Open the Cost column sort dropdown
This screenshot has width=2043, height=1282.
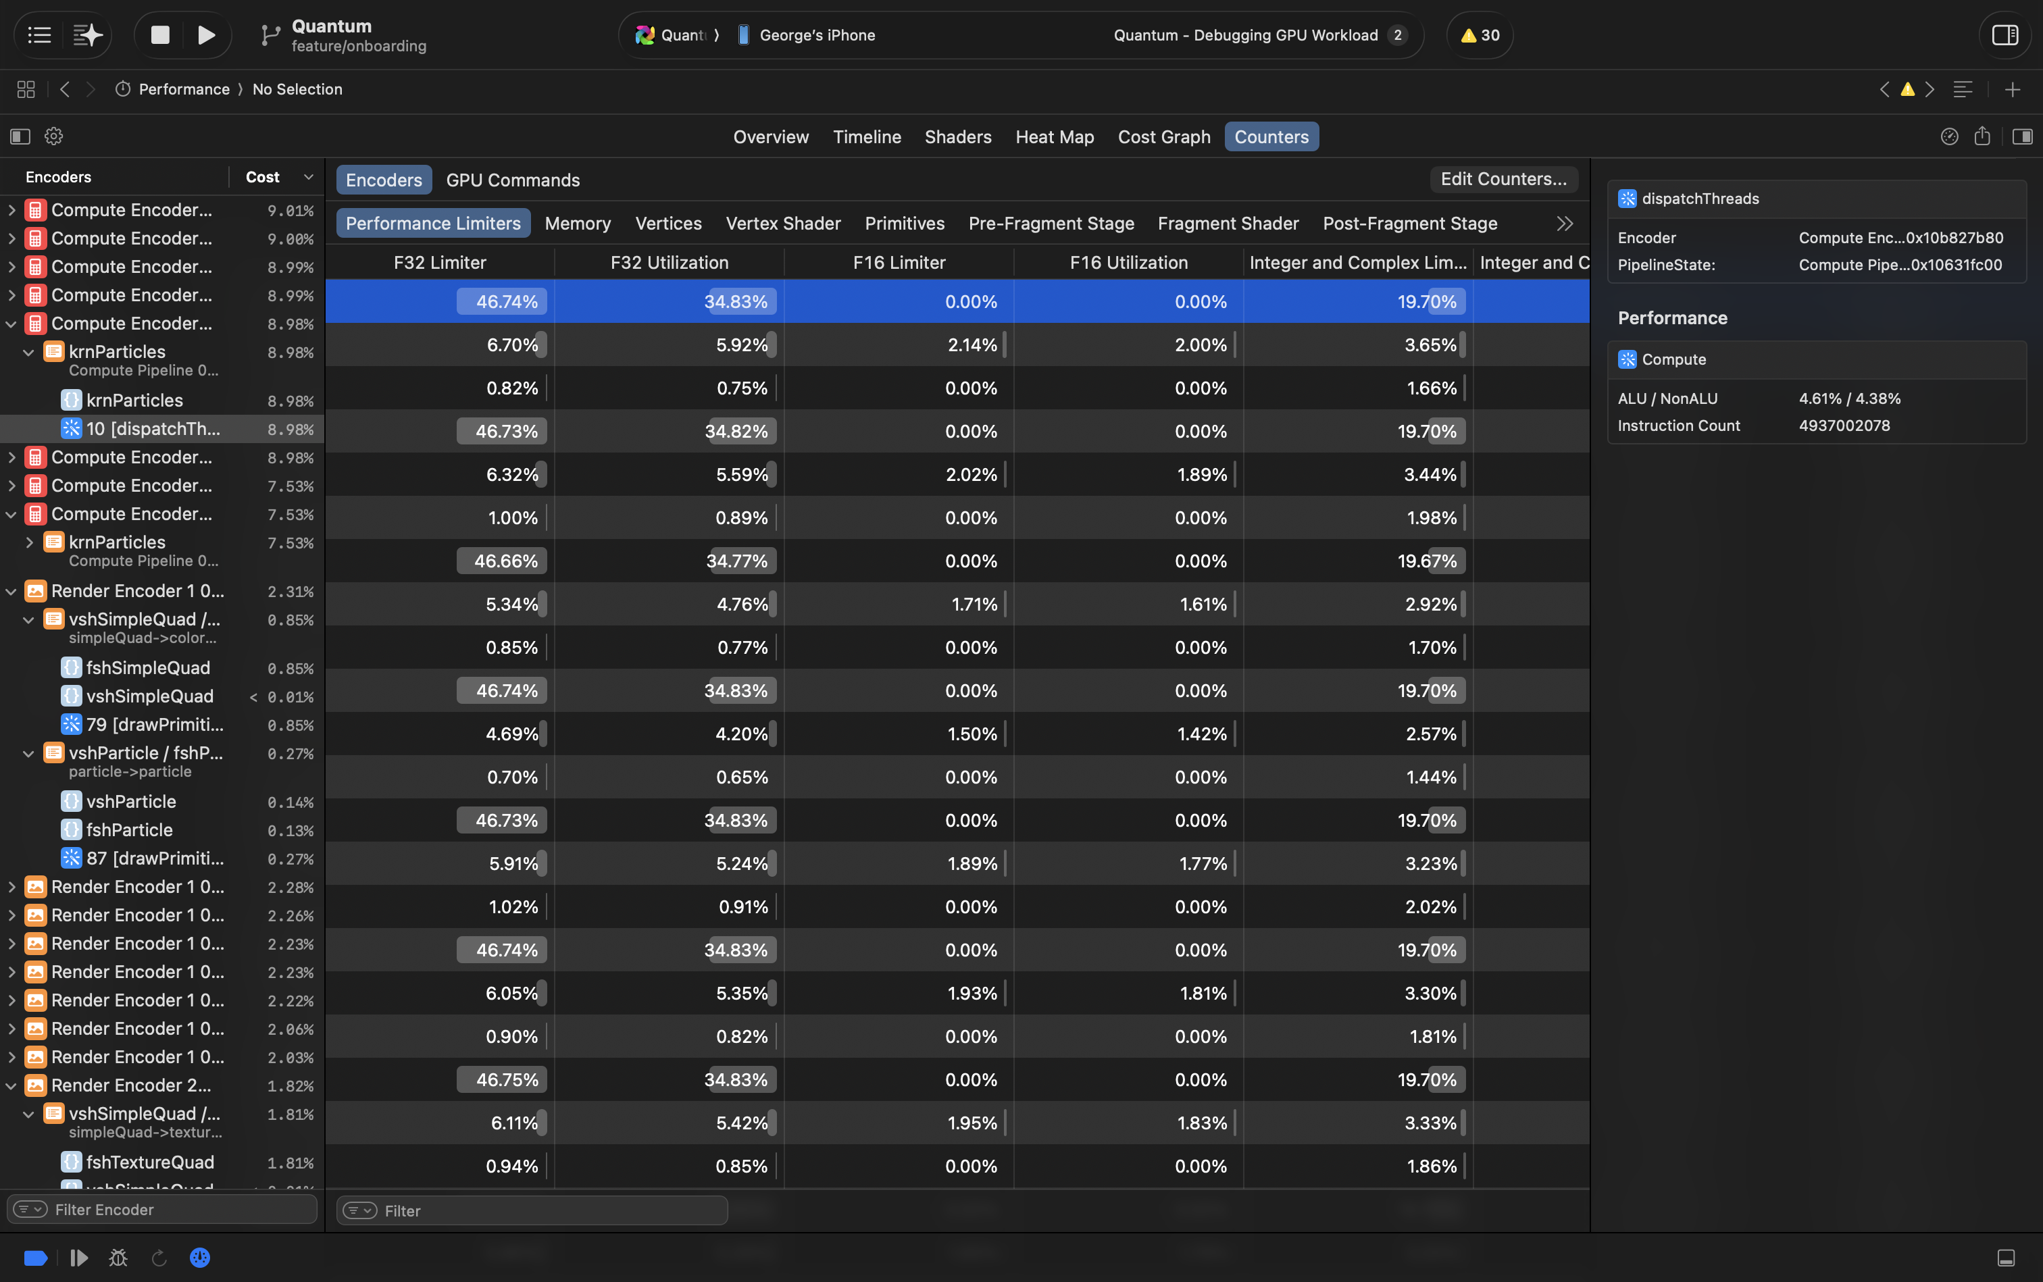point(308,177)
